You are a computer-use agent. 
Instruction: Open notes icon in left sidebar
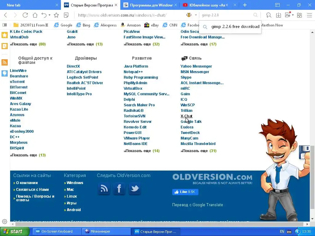(x=5, y=46)
